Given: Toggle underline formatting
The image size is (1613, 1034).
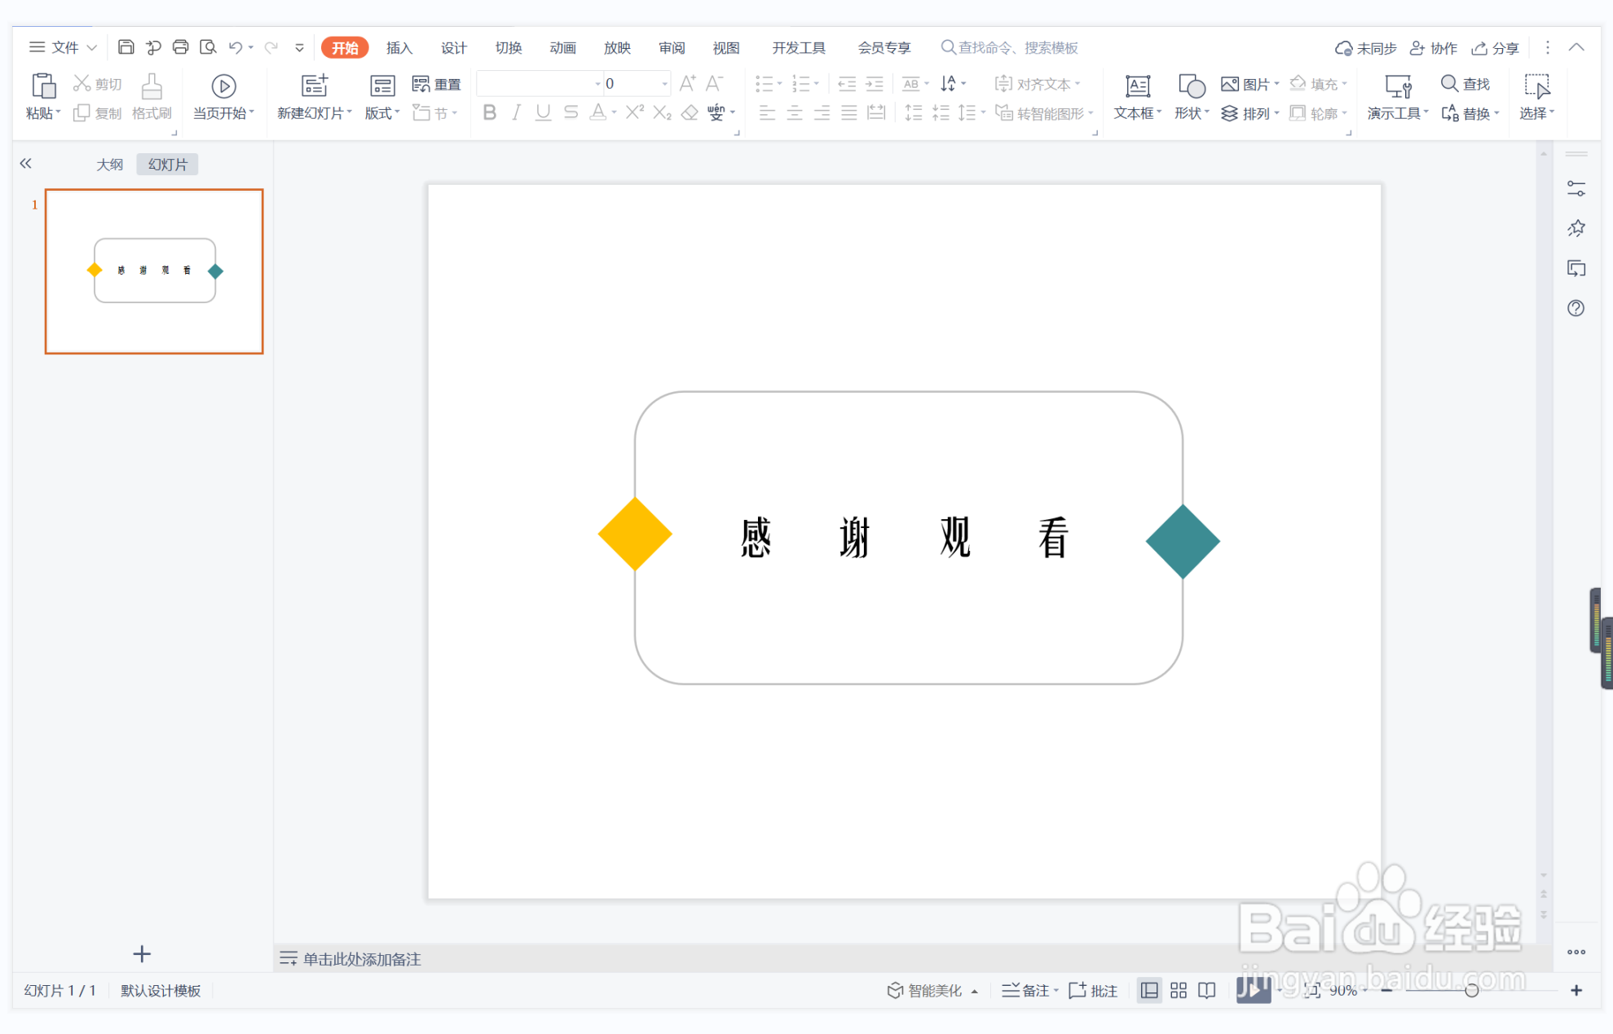Looking at the screenshot, I should point(543,112).
